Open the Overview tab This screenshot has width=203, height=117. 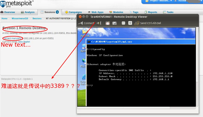(8, 12)
